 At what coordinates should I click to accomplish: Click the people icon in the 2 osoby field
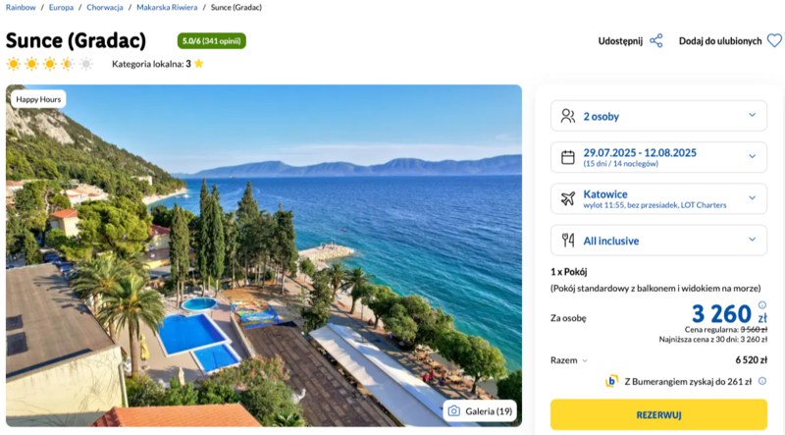pos(568,116)
